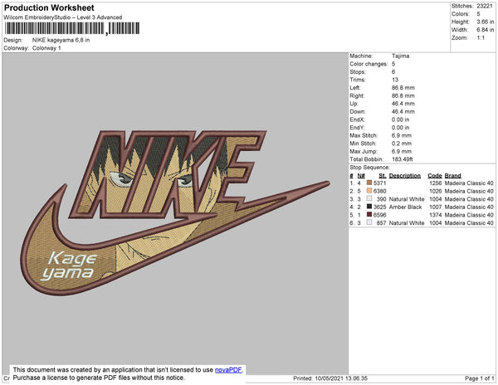
Task: Click the 'Kage yama' lettering in the design
Action: [69, 266]
